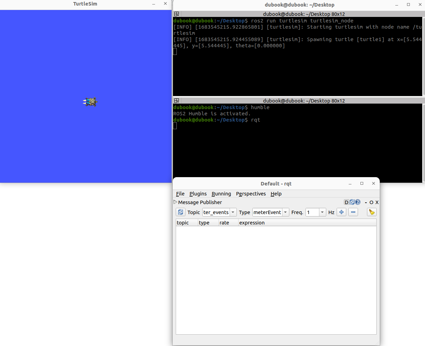425x346 pixels.
Task: Open bottom terminal pane menu icon
Action: click(x=176, y=101)
